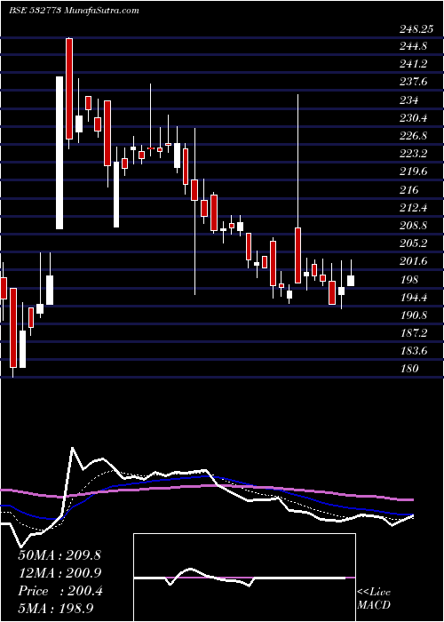Image resolution: width=444 pixels, height=622 pixels.
Task: Click the 208.8 price axis label
Action: 412,226
